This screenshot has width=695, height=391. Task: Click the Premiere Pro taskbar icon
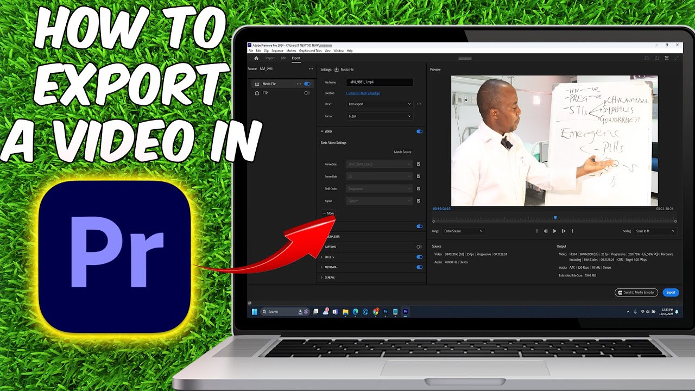[x=406, y=312]
